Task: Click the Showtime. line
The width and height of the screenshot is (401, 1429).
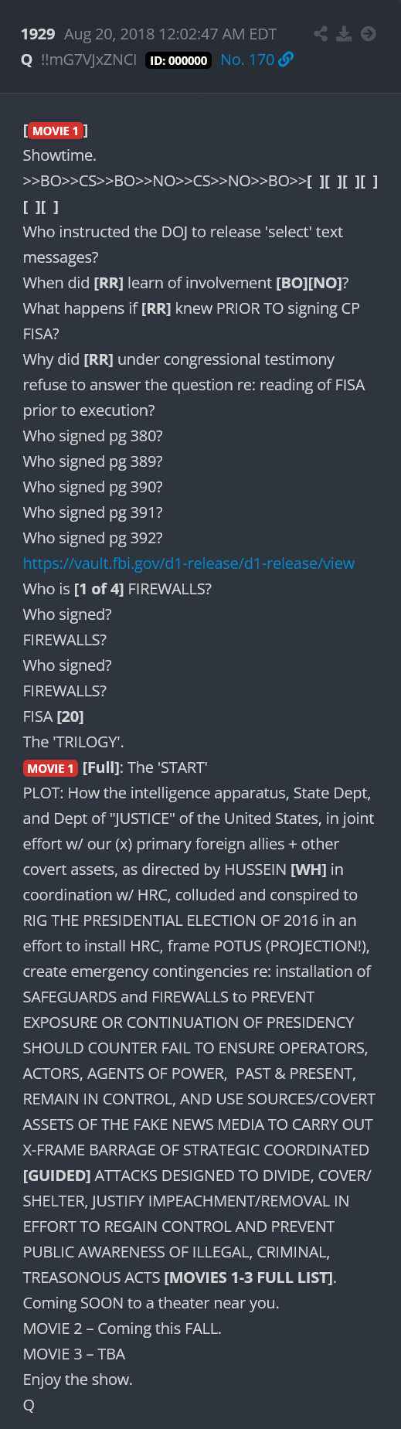Action: coord(59,155)
